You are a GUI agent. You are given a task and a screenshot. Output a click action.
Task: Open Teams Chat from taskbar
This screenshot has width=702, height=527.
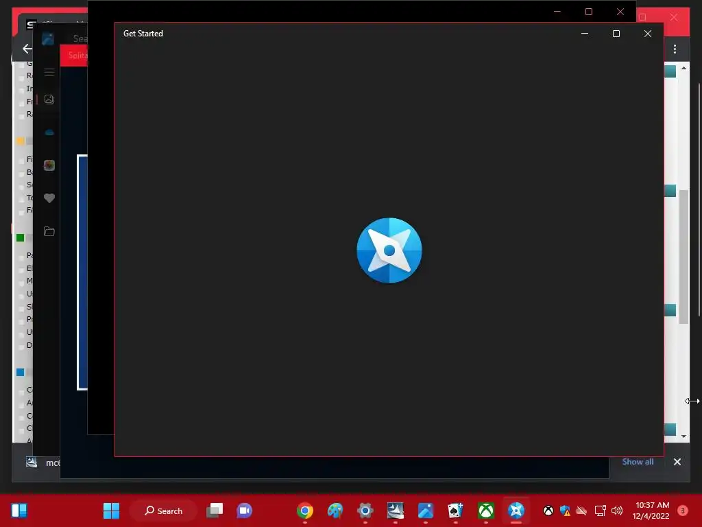point(245,511)
